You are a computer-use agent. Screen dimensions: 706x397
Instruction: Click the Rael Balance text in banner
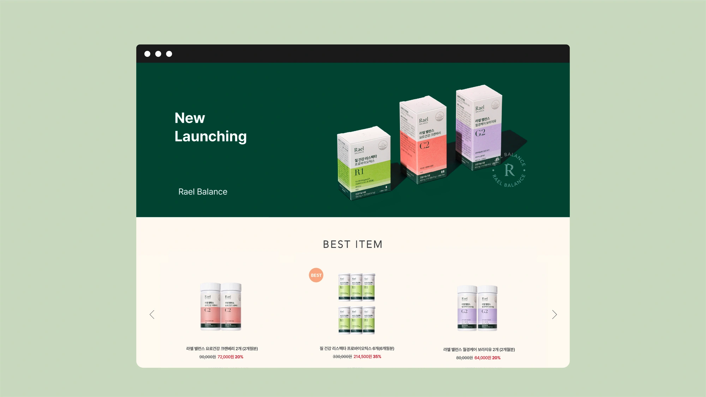point(203,192)
